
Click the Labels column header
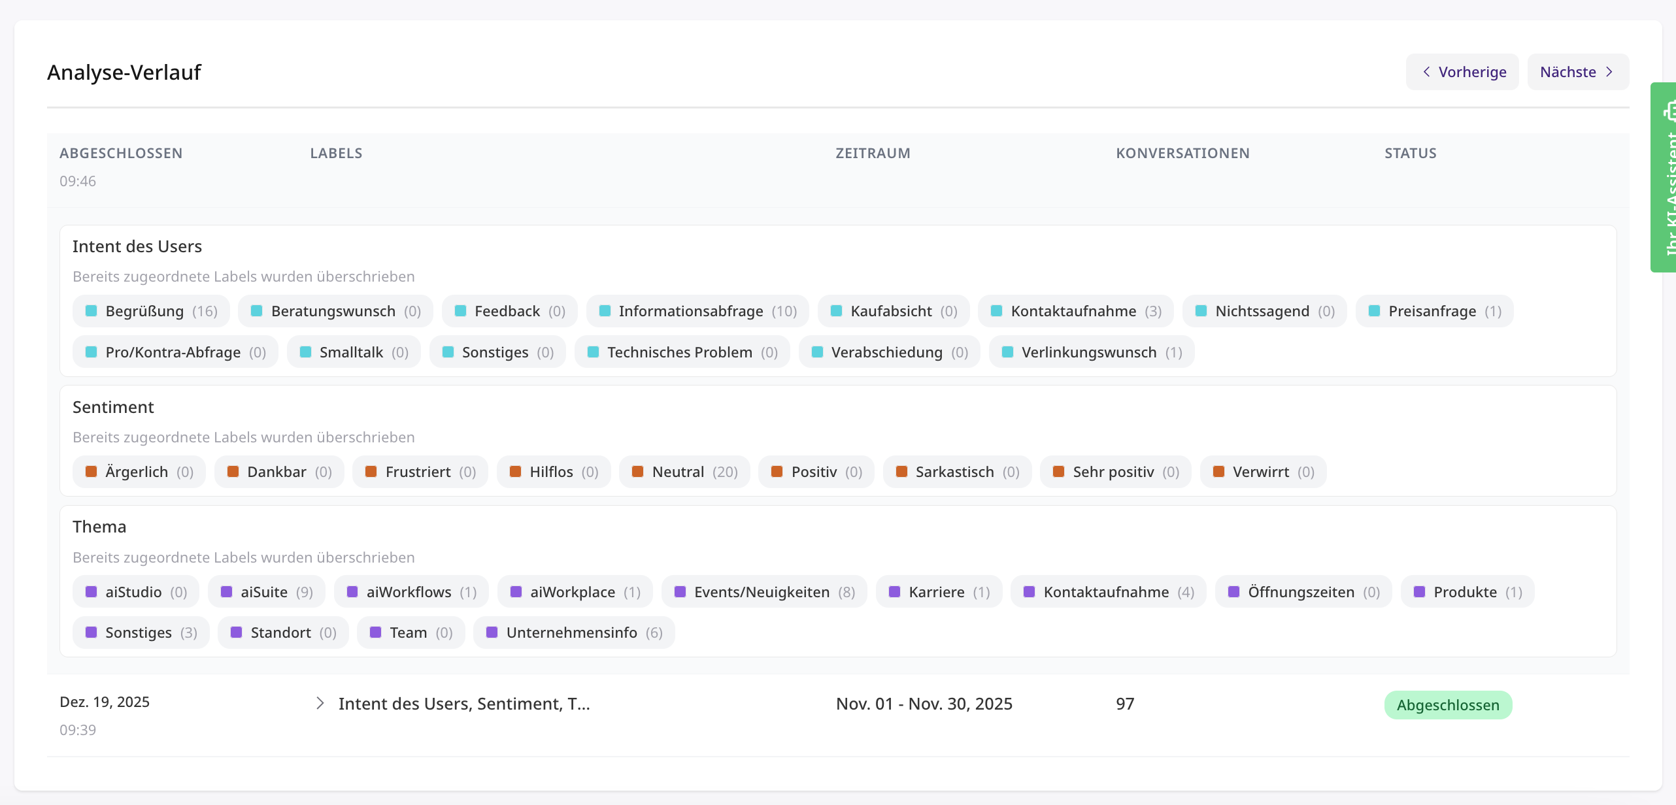point(336,153)
